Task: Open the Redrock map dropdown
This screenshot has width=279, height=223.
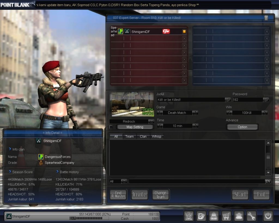Action: tap(151, 121)
